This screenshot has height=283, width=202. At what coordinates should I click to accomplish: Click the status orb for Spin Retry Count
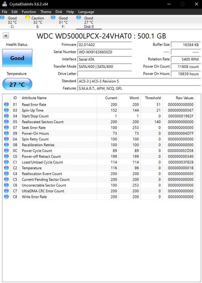6,139
